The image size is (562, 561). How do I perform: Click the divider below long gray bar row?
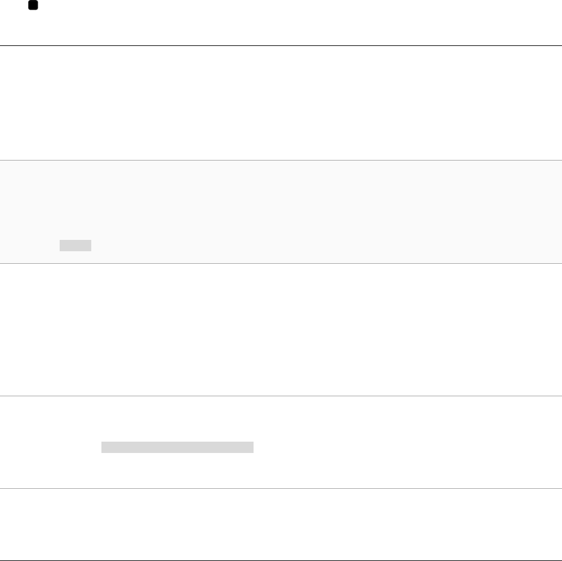(x=281, y=488)
